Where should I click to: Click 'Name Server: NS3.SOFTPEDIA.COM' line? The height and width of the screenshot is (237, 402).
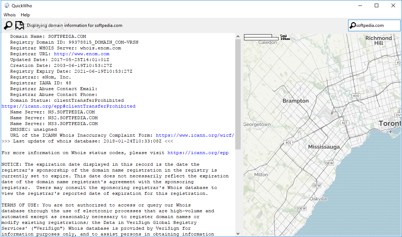54,124
